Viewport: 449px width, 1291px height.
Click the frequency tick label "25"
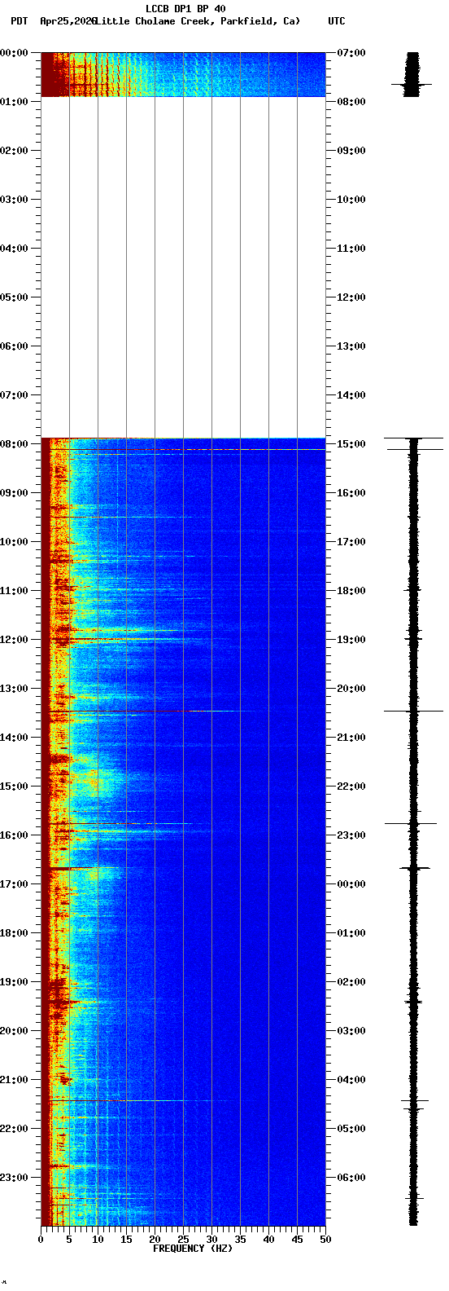tap(183, 1240)
